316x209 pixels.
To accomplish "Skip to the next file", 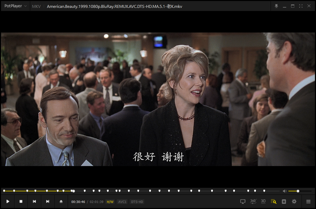I will pyautogui.click(x=48, y=201).
